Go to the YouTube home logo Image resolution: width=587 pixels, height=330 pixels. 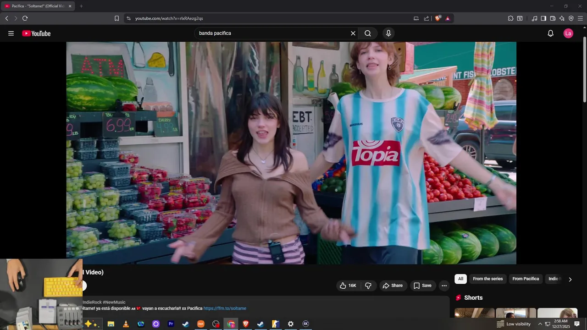coord(36,33)
